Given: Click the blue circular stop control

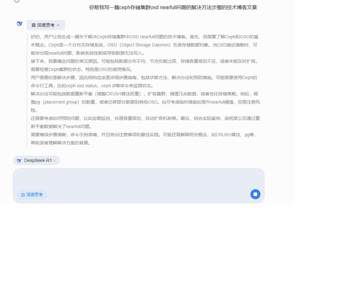Looking at the screenshot, I should click(255, 194).
